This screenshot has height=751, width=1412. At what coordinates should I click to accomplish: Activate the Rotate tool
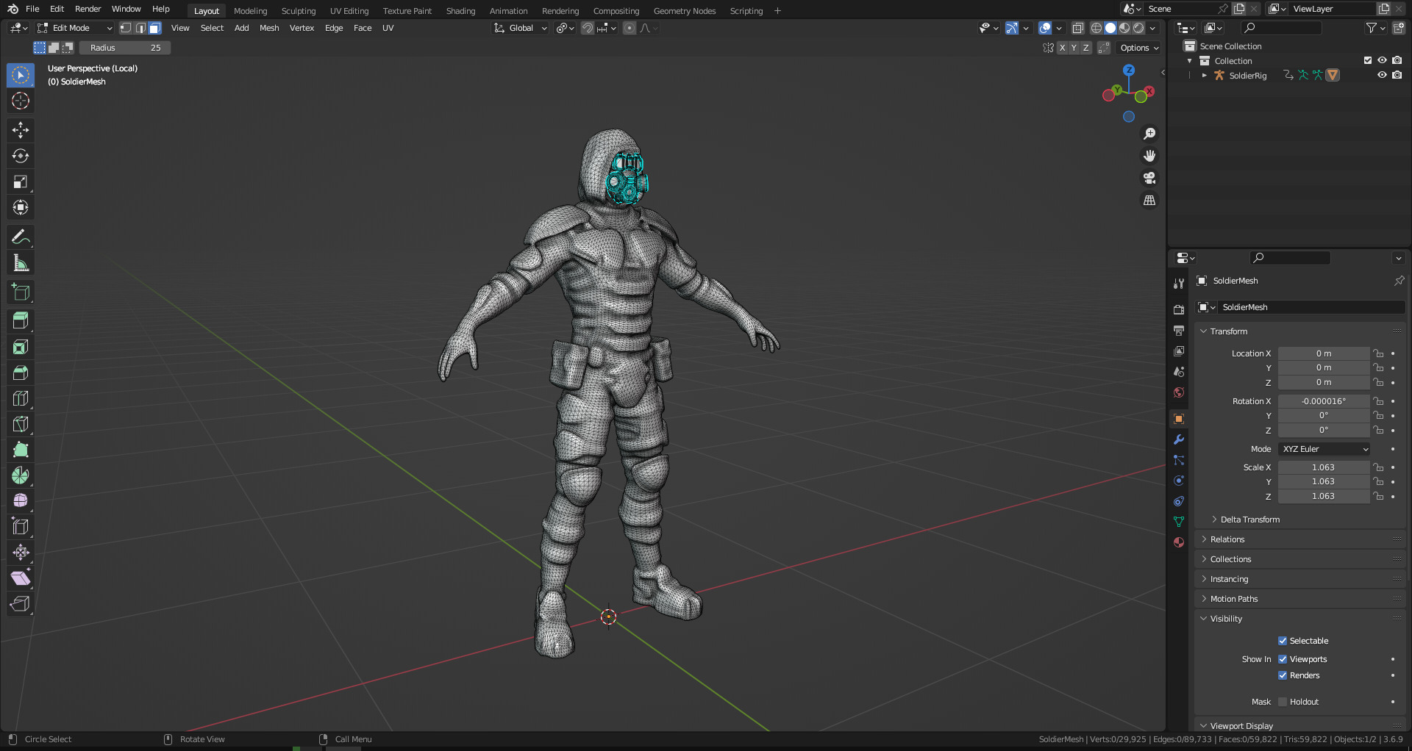click(21, 156)
